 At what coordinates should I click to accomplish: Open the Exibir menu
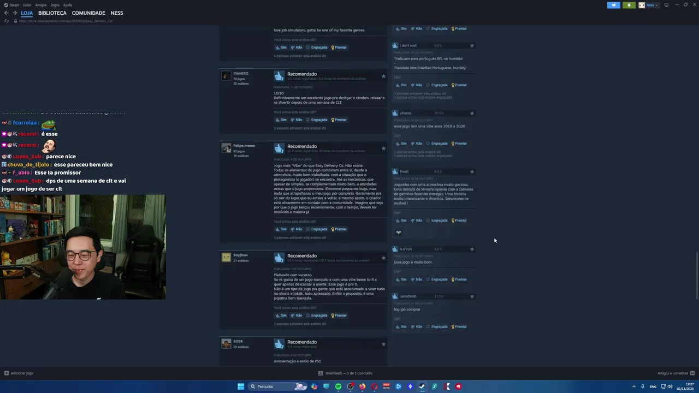27,5
